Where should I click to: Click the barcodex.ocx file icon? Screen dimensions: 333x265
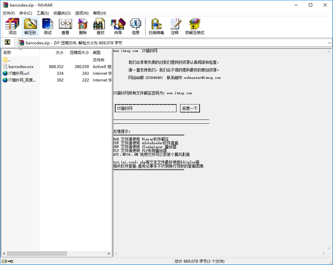(x=5, y=67)
